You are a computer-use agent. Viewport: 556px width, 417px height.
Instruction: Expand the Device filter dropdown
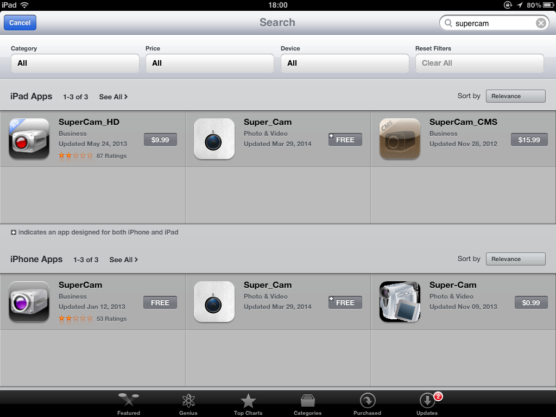tap(345, 63)
